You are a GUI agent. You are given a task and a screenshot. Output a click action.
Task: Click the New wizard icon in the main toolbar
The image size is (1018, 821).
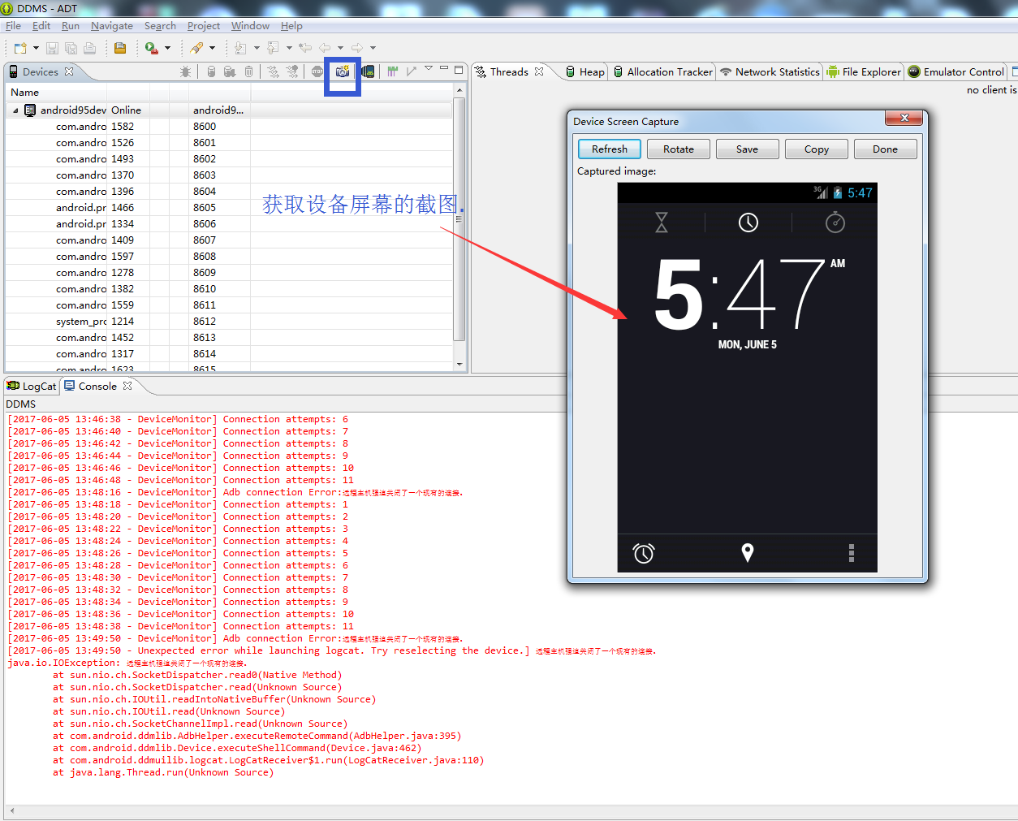(20, 48)
